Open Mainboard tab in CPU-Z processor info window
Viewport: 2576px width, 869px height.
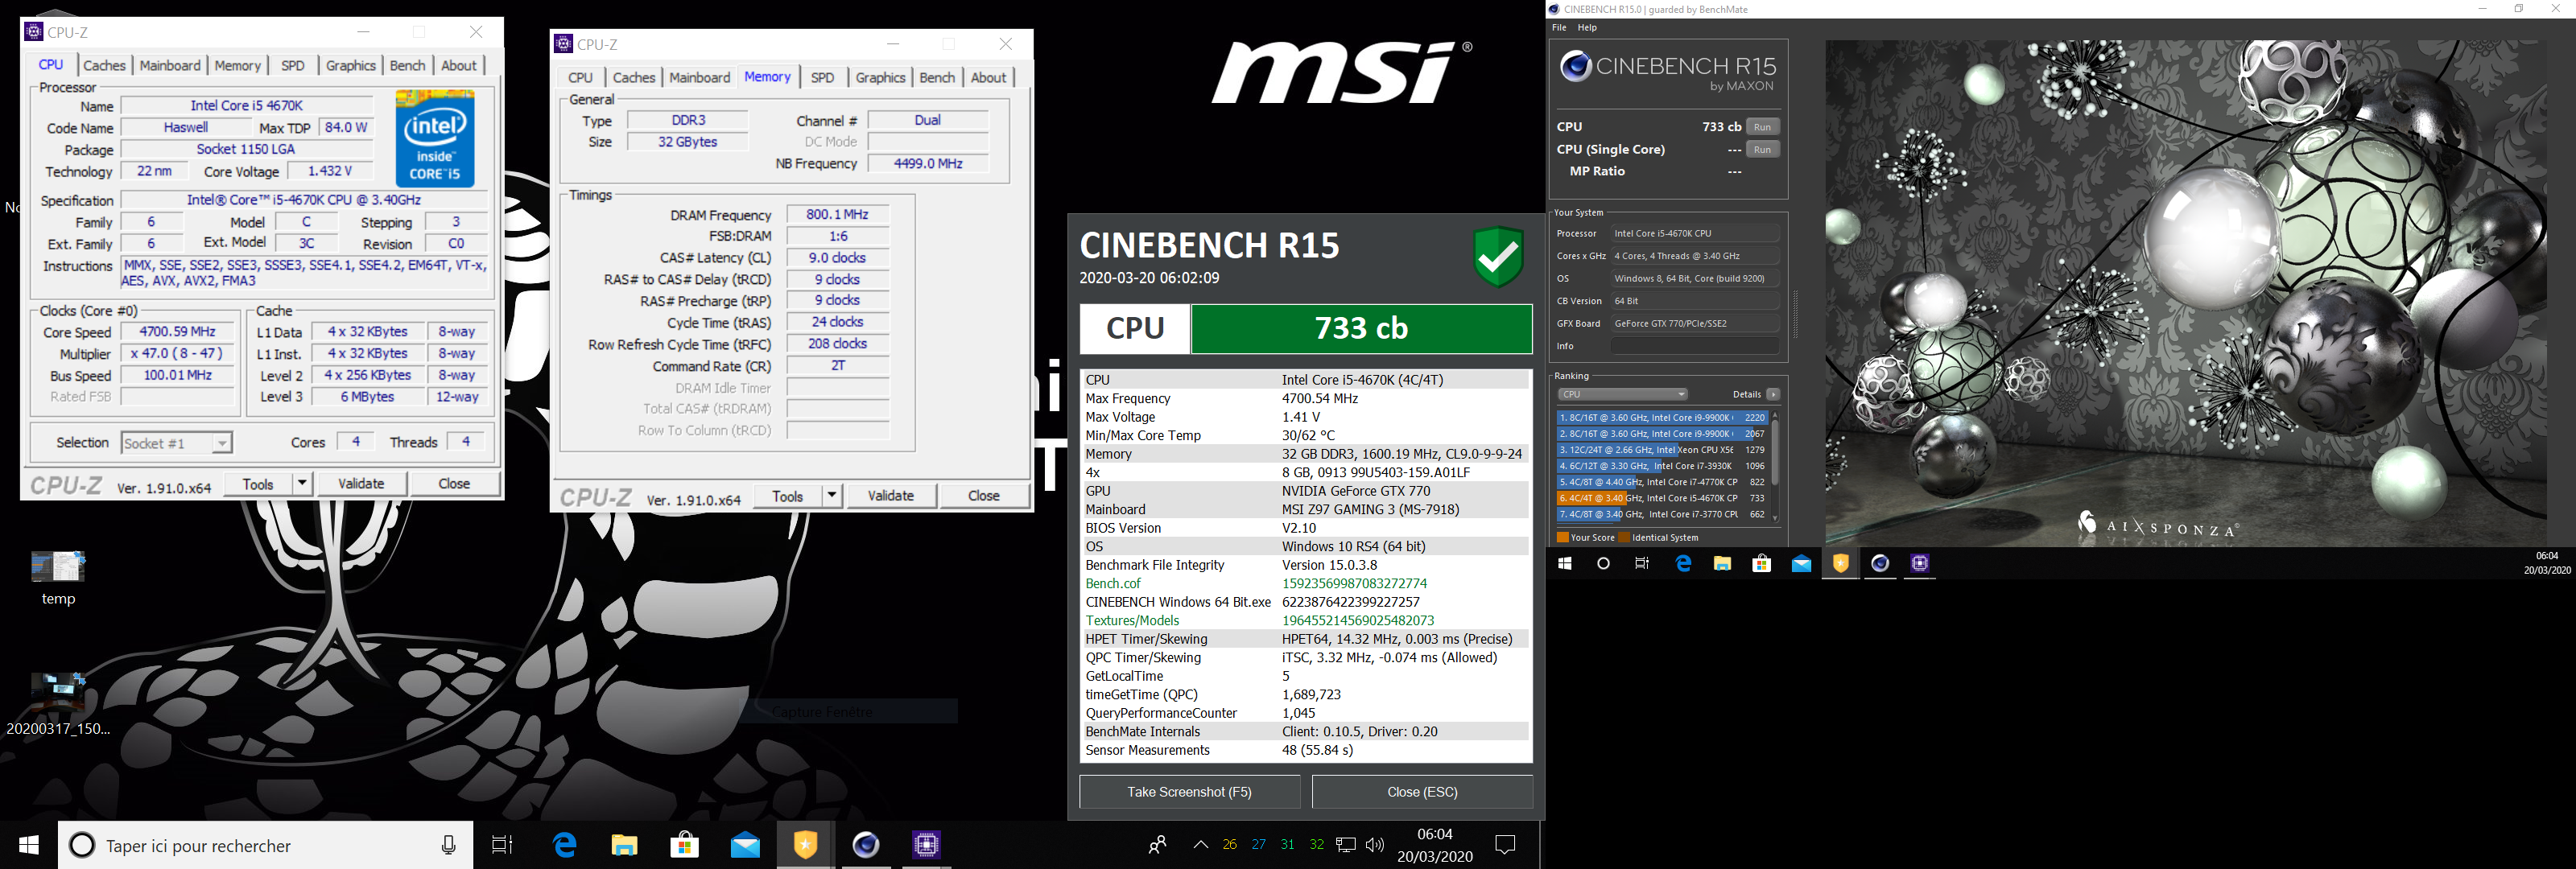170,65
